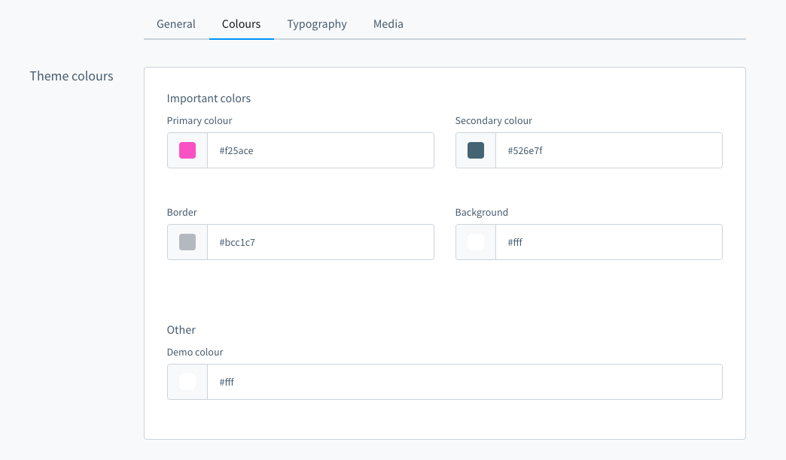The height and width of the screenshot is (460, 786).
Task: Click the Theme colours label
Action: tap(71, 76)
